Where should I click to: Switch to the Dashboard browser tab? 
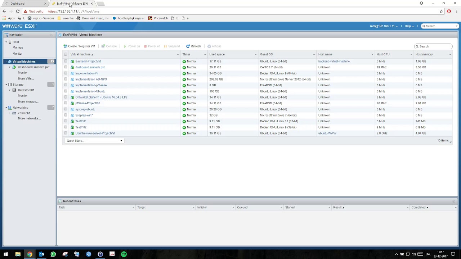(x=26, y=4)
